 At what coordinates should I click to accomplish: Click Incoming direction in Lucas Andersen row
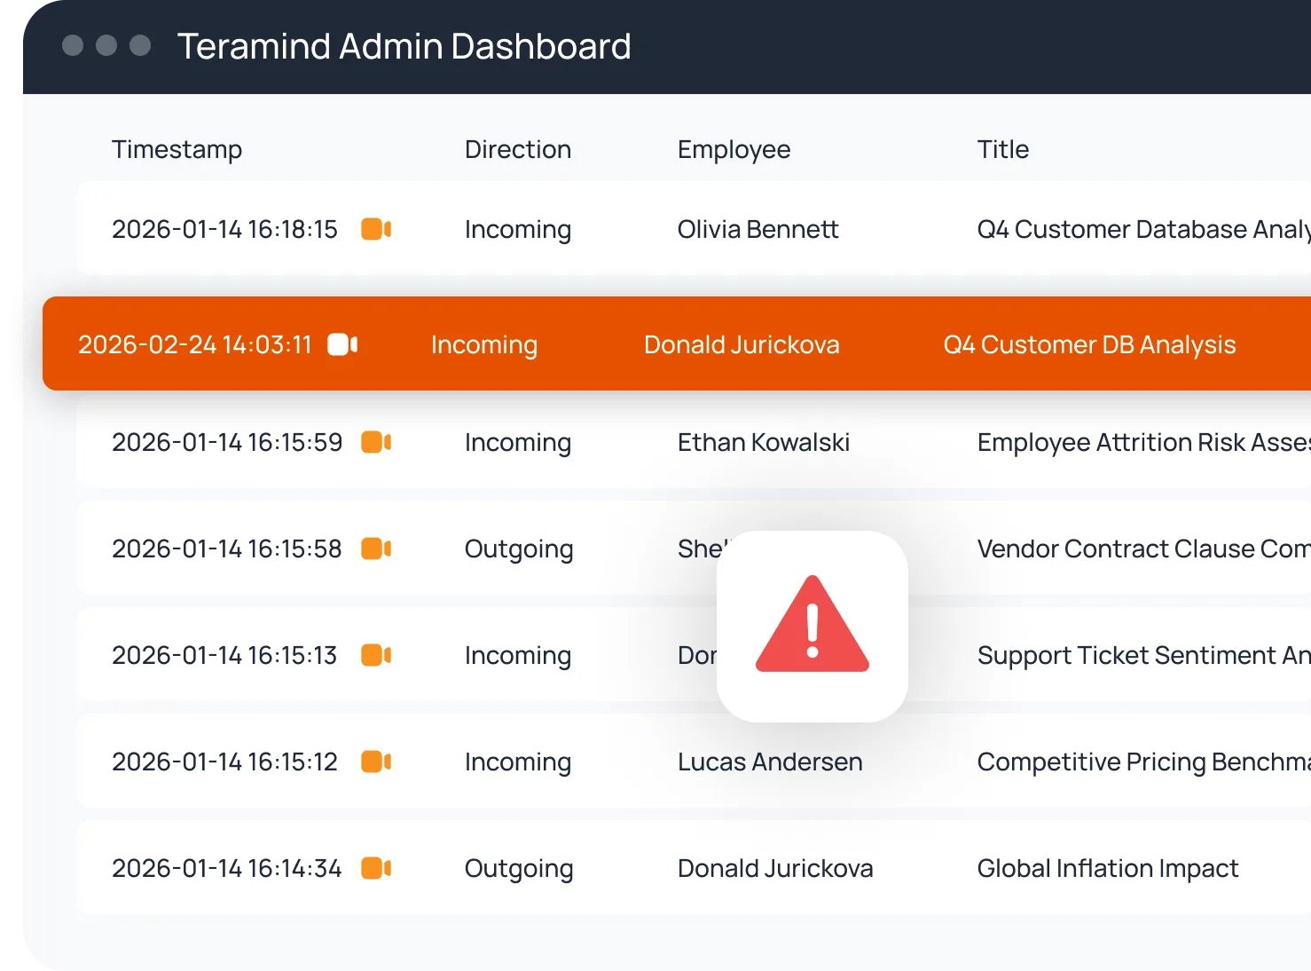coord(518,762)
